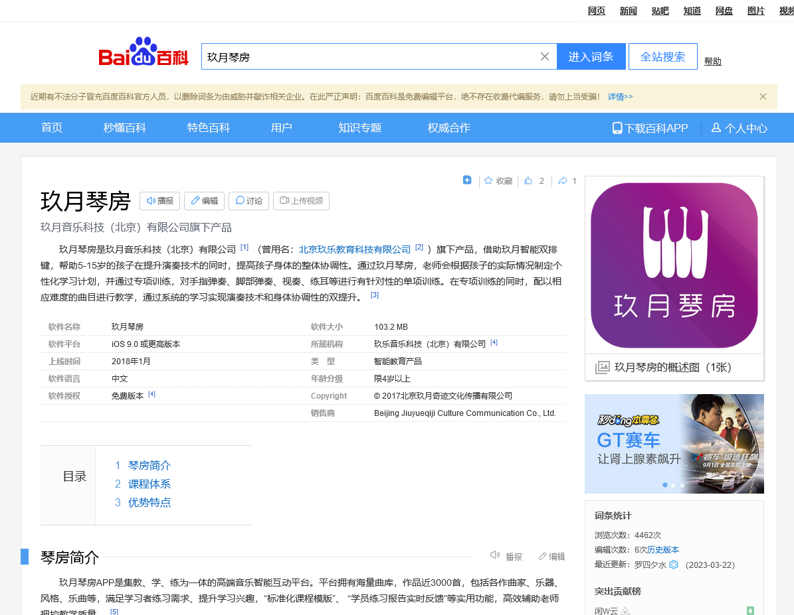Go to the 首页 nav tab
This screenshot has height=615, width=794.
(52, 127)
